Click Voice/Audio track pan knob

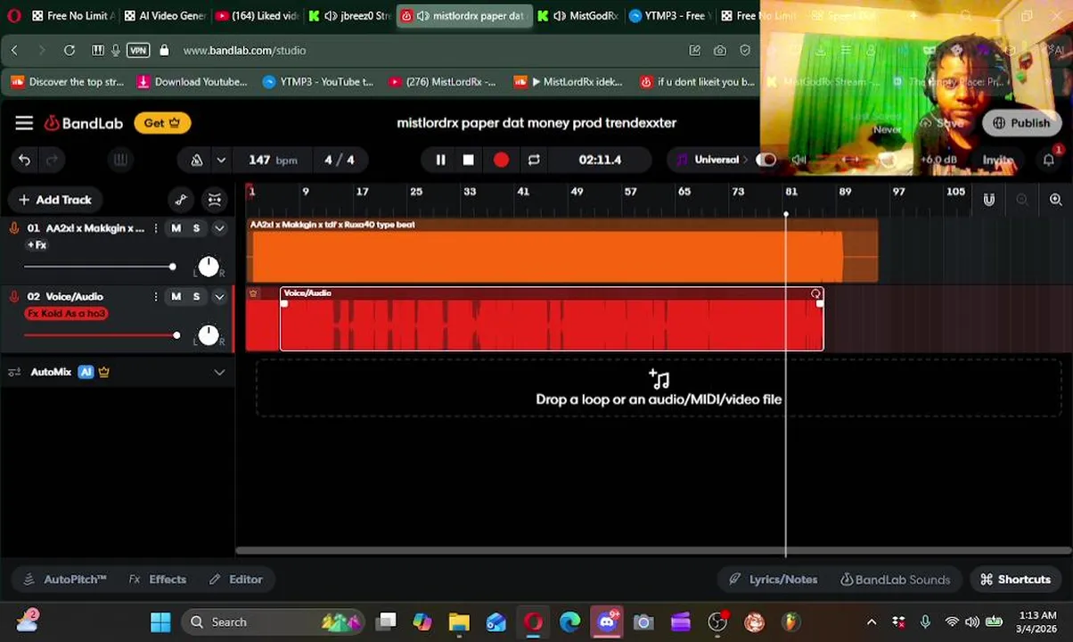(x=208, y=335)
